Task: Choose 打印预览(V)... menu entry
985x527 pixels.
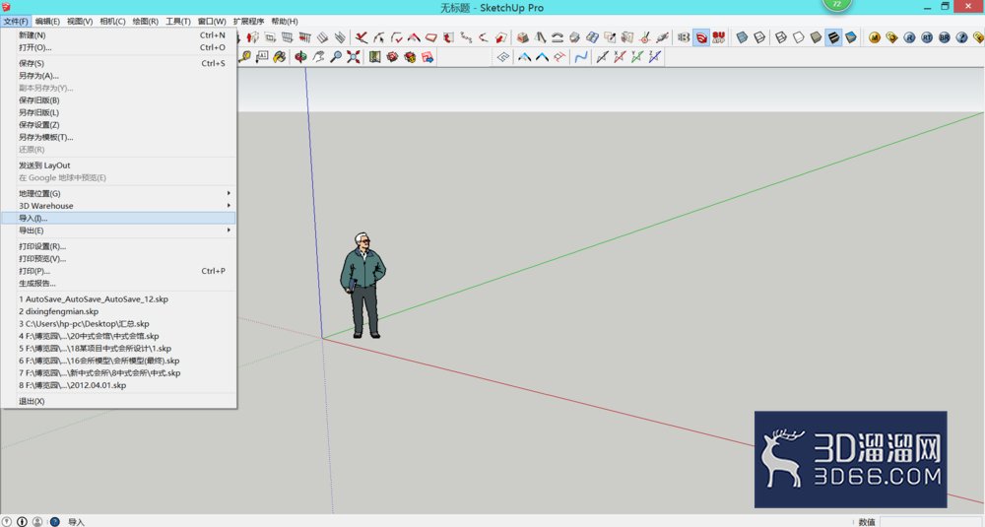Action: coord(119,259)
